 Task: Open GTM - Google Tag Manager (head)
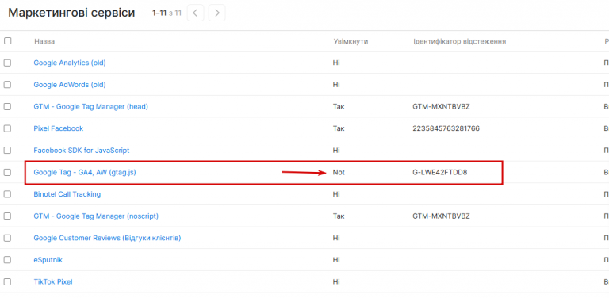click(x=91, y=106)
